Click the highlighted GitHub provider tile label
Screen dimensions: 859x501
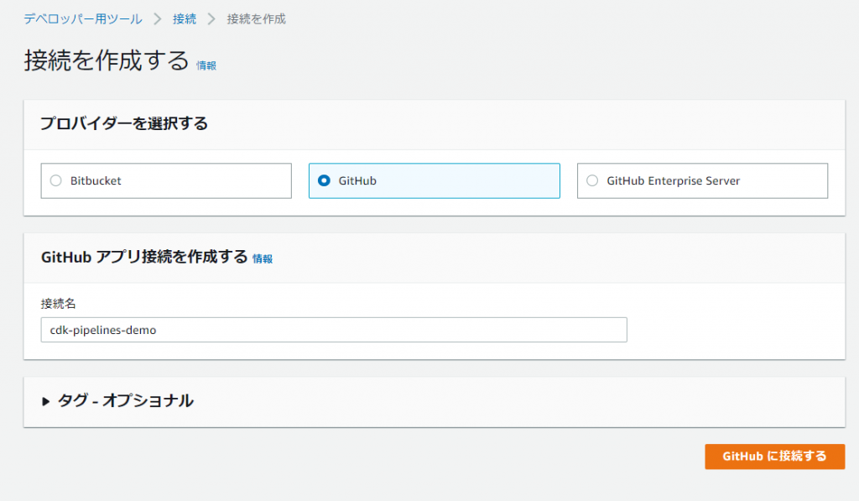coord(357,181)
